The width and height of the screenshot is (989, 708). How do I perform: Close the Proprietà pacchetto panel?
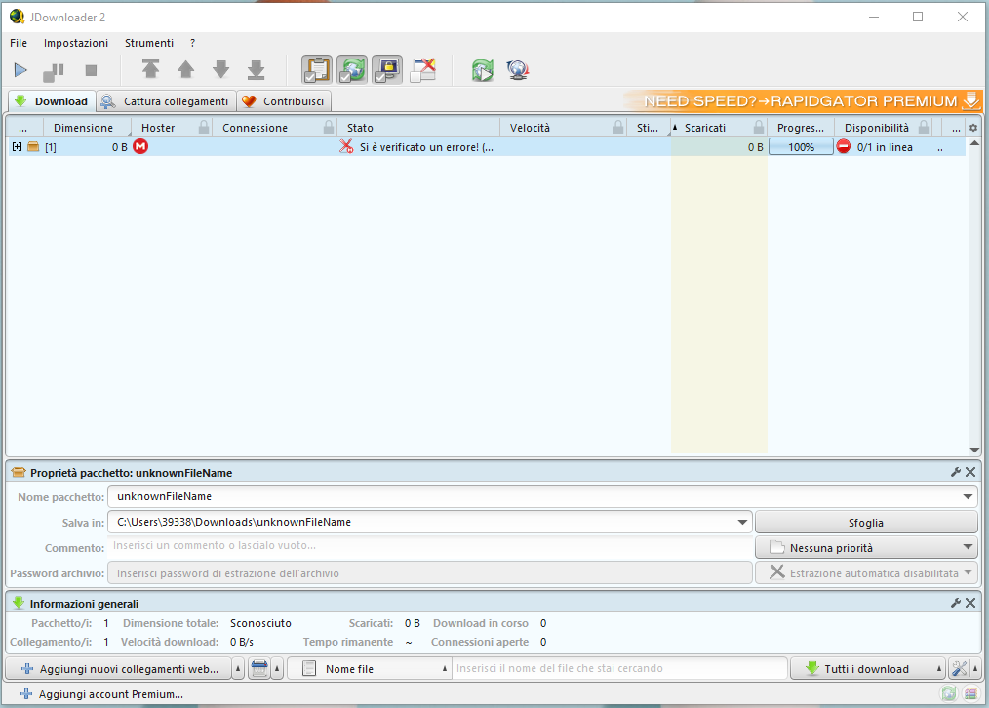[x=970, y=472]
